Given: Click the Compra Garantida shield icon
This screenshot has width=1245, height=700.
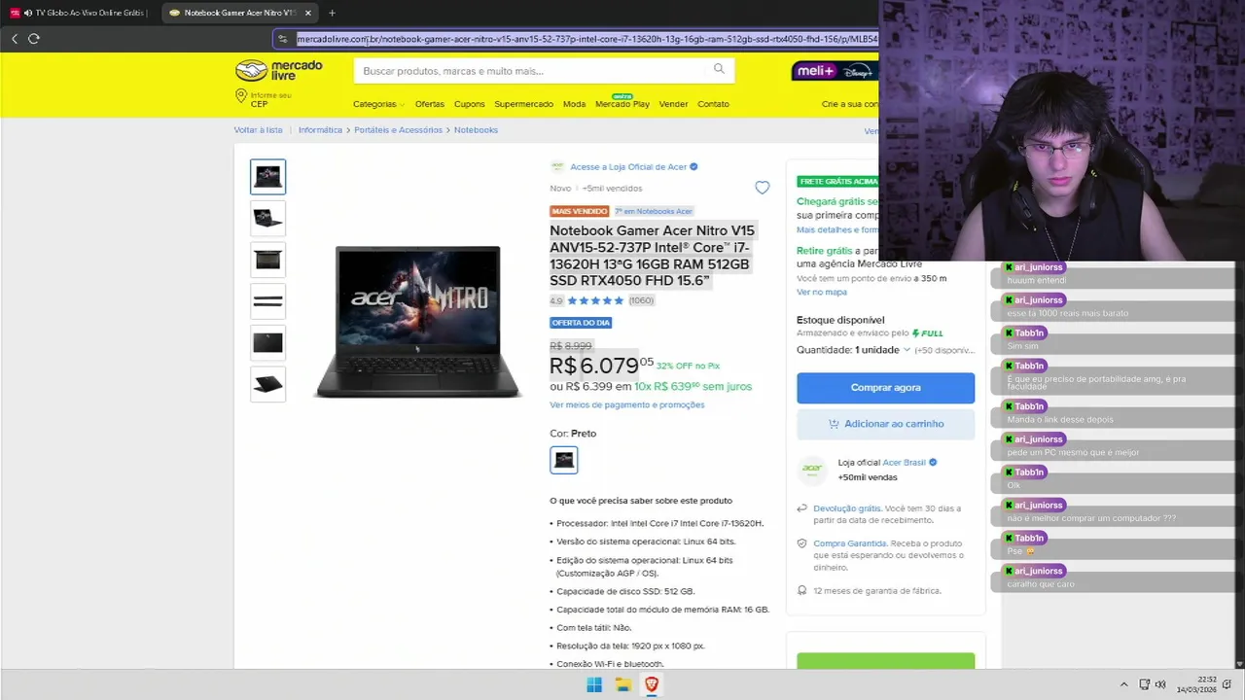Looking at the screenshot, I should click(x=802, y=543).
